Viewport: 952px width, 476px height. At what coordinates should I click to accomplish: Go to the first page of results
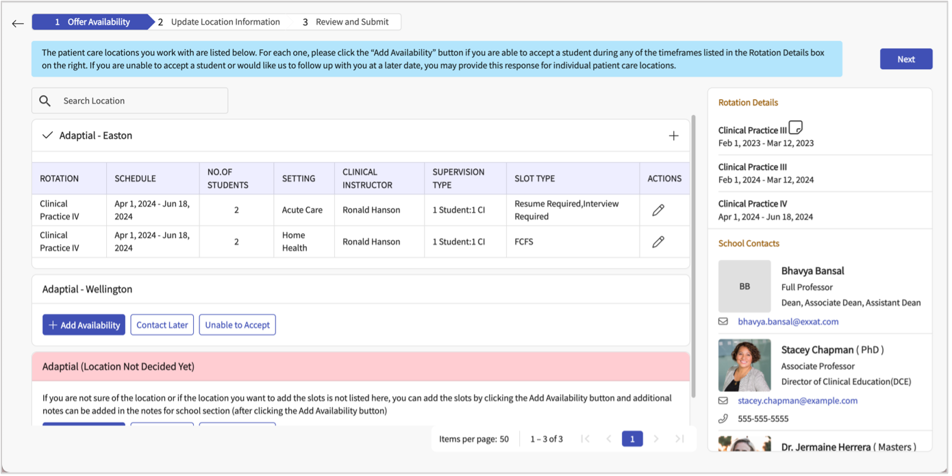point(585,439)
